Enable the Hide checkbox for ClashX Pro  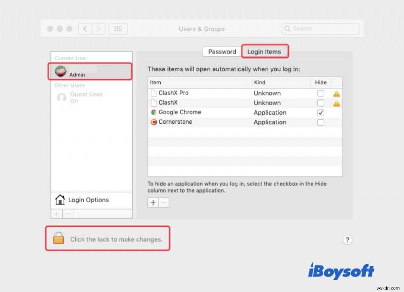[x=320, y=93]
